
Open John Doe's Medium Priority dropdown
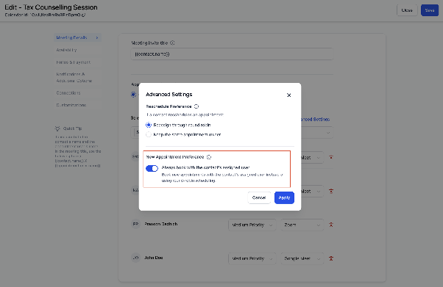tap(252, 258)
